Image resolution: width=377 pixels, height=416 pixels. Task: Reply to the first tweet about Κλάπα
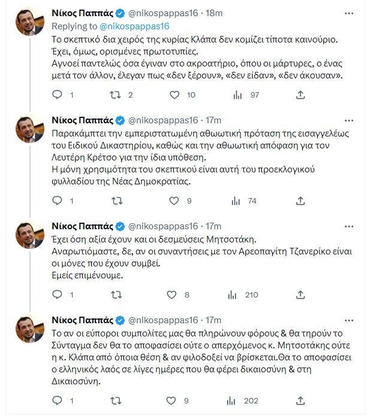(x=57, y=95)
